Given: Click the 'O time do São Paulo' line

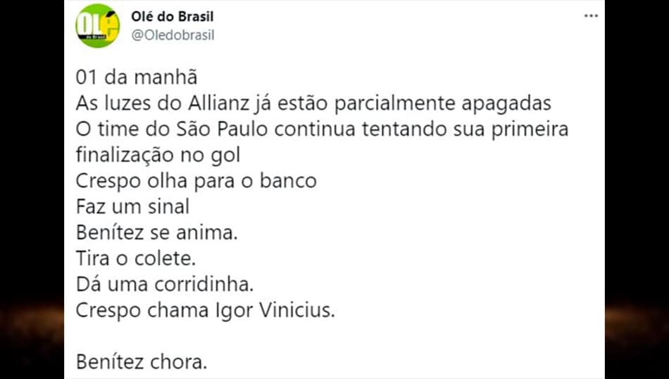Looking at the screenshot, I should point(322,129).
